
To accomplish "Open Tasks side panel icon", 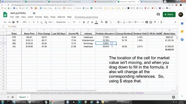I will (x=182, y=40).
